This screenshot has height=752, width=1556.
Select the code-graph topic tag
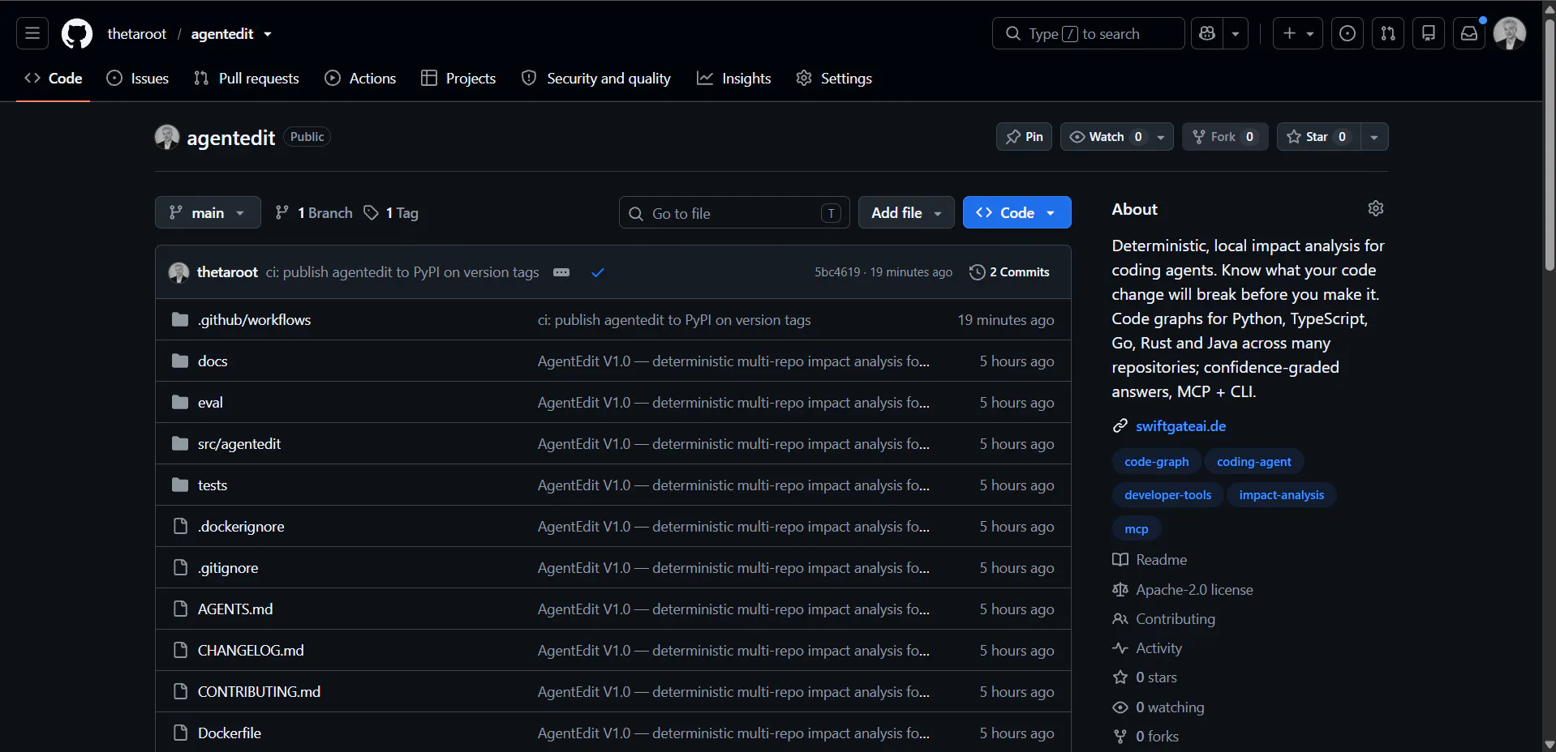pyautogui.click(x=1157, y=462)
